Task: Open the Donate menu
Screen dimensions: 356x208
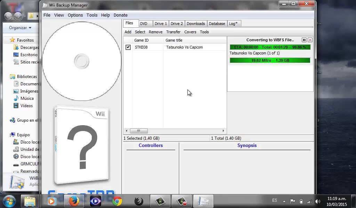Action: tap(120, 15)
